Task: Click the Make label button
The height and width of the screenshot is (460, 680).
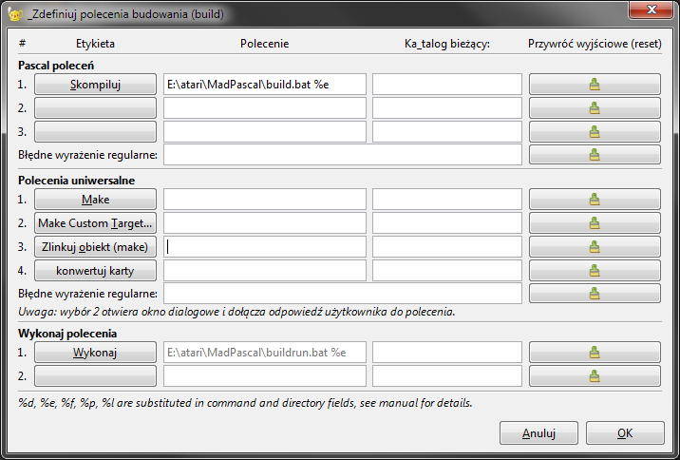Action: tap(95, 200)
